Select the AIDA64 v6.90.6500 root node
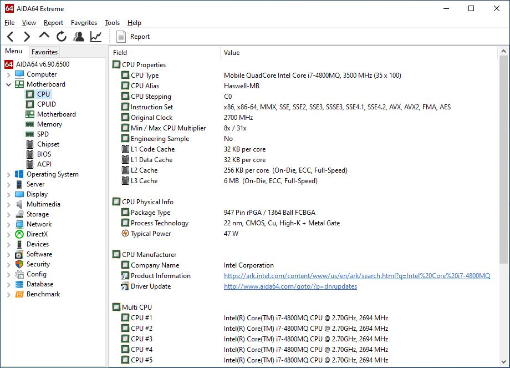Image resolution: width=510 pixels, height=368 pixels. point(43,64)
